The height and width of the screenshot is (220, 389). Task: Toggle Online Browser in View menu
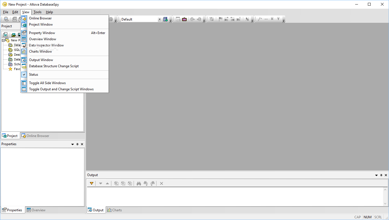point(65,18)
